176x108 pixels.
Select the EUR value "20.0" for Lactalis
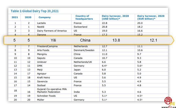(140, 23)
